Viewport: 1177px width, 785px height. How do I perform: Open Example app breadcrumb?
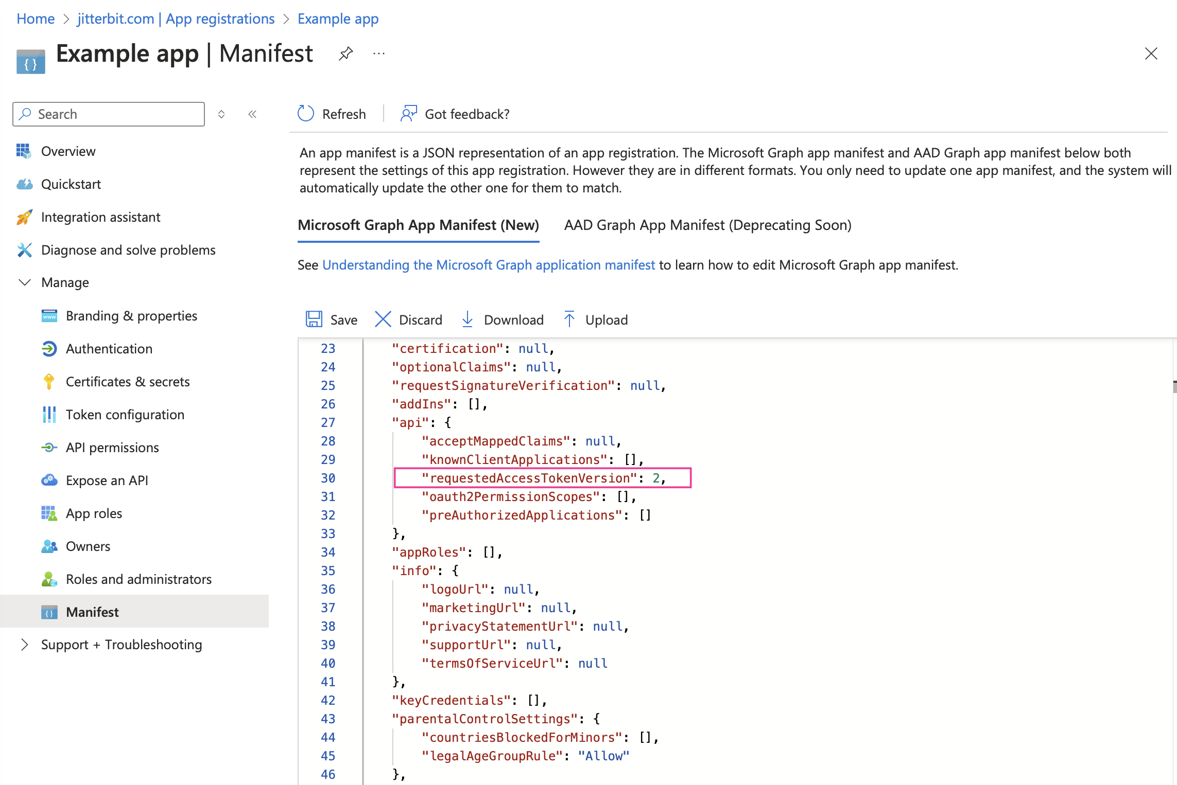[338, 19]
